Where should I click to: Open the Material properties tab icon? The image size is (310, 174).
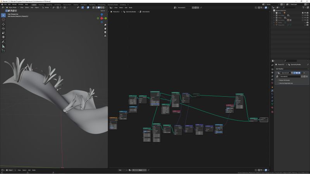272,107
